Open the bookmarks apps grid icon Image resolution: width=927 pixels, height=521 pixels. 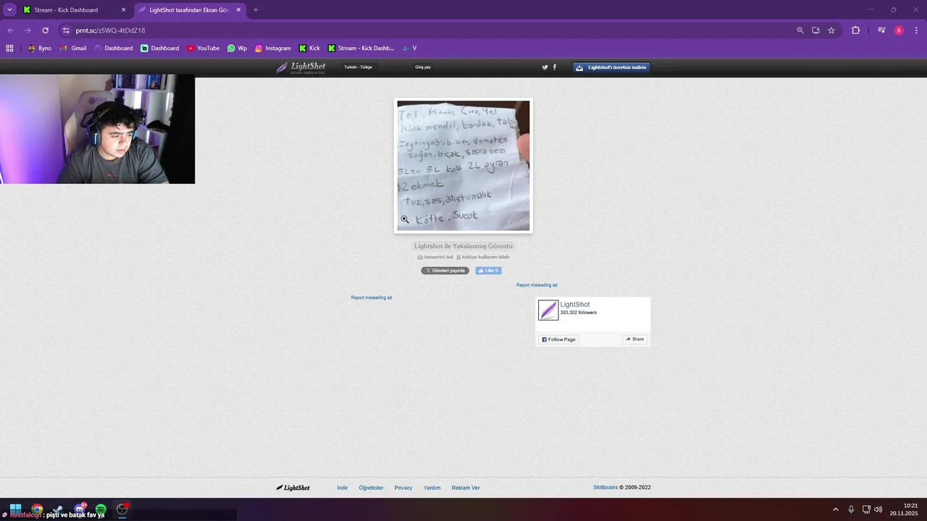tap(9, 48)
